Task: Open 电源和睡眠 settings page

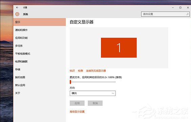Action: pos(40,62)
